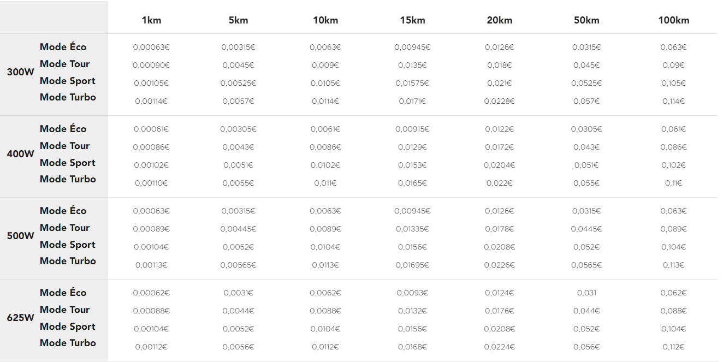Select the 300W row group label
This screenshot has width=723, height=362.
coord(20,72)
